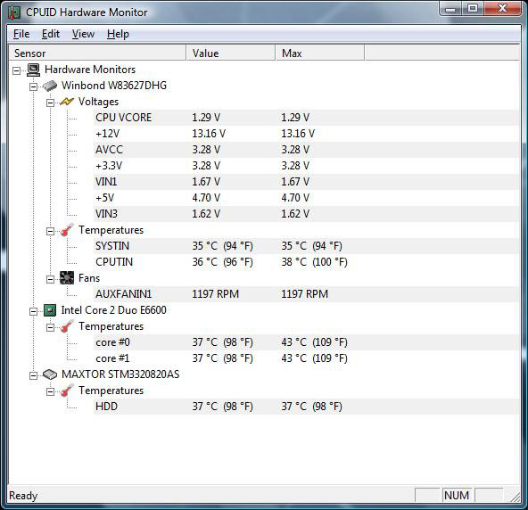Open the File menu
The image size is (528, 510).
(21, 34)
